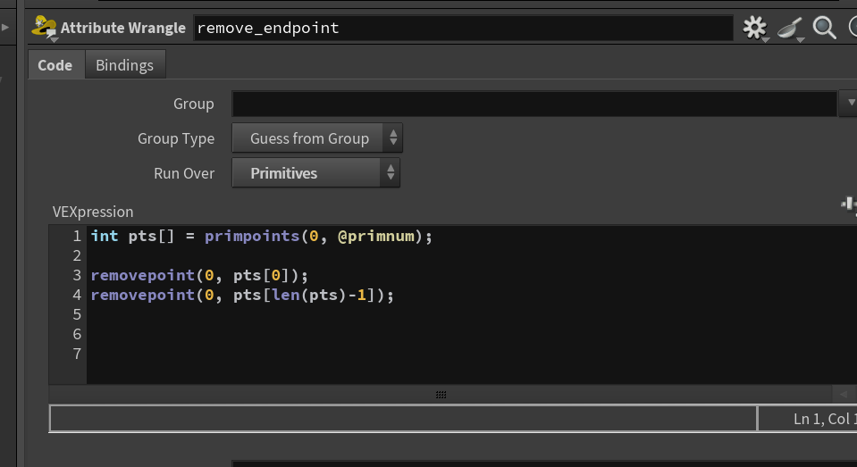The image size is (857, 467).
Task: Open the presets brush icon menu
Action: pyautogui.click(x=790, y=29)
